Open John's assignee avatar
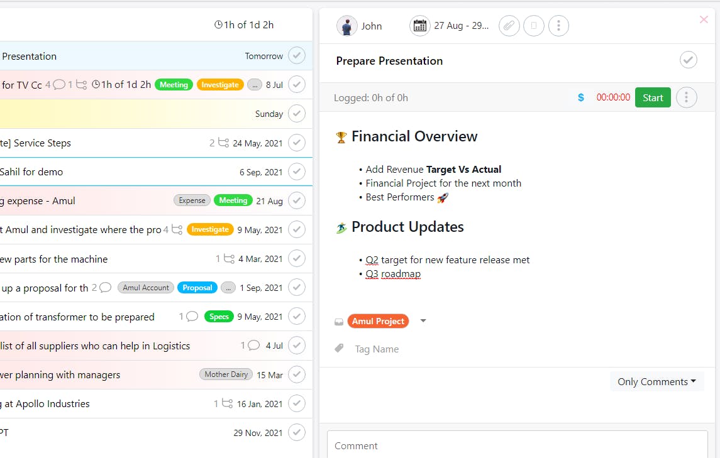Viewport: 720px width, 458px height. tap(346, 26)
